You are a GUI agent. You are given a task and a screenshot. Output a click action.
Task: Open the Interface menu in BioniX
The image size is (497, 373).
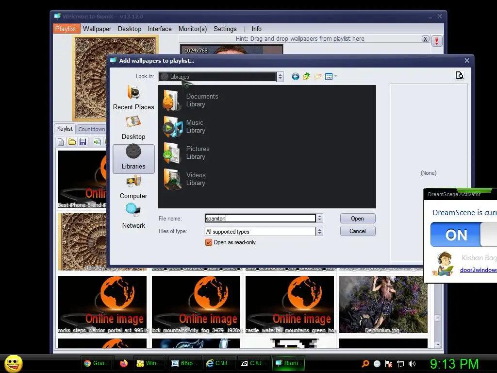pyautogui.click(x=160, y=29)
